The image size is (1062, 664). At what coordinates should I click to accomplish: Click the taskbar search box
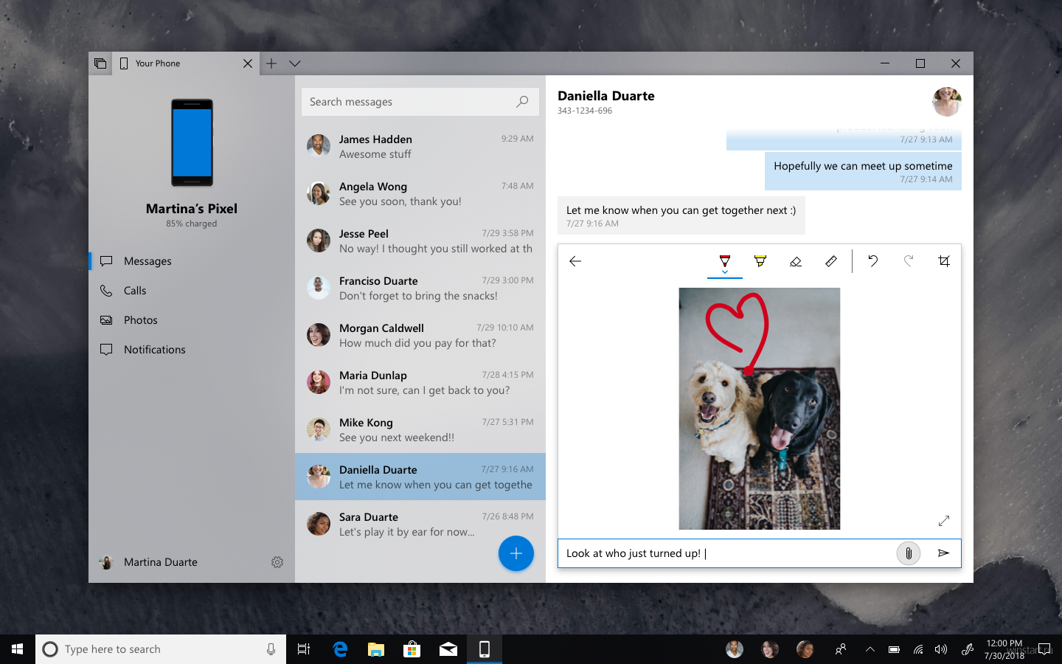point(161,649)
